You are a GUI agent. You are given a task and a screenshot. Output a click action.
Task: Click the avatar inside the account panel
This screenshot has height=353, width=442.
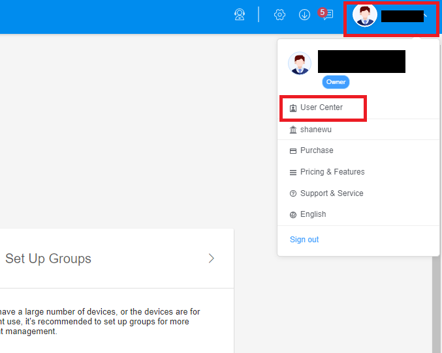pyautogui.click(x=300, y=63)
